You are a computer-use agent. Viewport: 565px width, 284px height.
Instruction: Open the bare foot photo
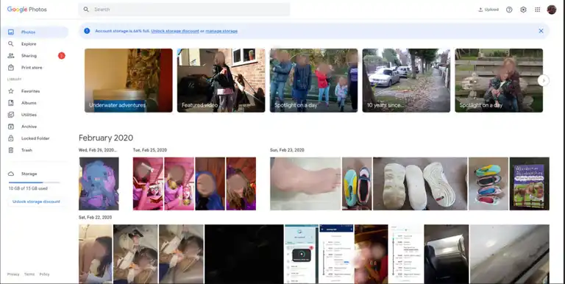(305, 183)
